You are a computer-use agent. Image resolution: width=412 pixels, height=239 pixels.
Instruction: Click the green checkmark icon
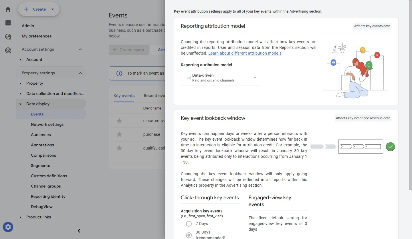[390, 147]
